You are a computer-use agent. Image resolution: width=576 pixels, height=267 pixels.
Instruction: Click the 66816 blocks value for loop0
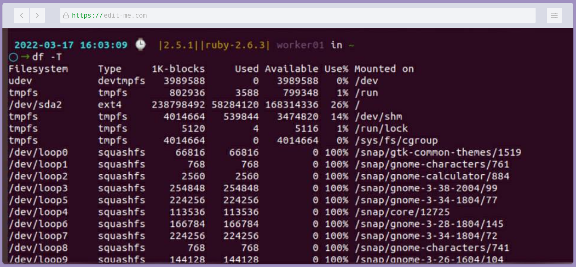coord(190,152)
